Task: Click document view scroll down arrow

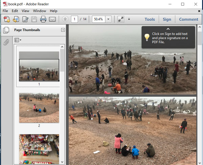Action: pyautogui.click(x=200, y=163)
